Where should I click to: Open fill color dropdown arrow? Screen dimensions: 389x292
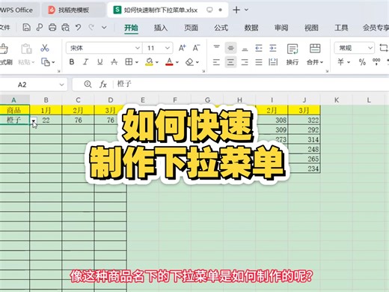coord(157,62)
